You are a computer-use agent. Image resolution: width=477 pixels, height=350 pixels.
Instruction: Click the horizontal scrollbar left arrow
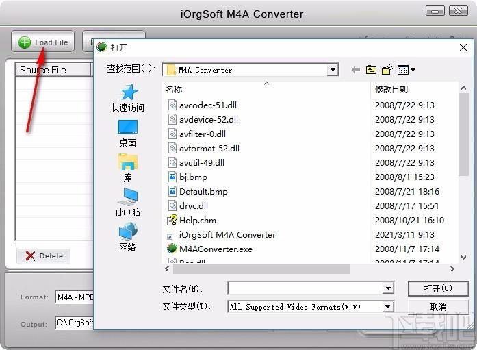click(167, 268)
